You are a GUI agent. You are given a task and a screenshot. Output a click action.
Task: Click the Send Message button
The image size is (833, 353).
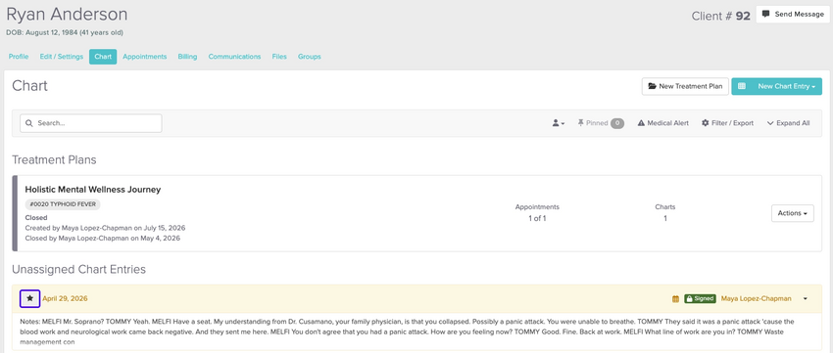coord(793,15)
